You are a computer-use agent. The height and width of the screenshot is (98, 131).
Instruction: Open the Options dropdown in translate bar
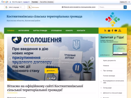(123, 2)
